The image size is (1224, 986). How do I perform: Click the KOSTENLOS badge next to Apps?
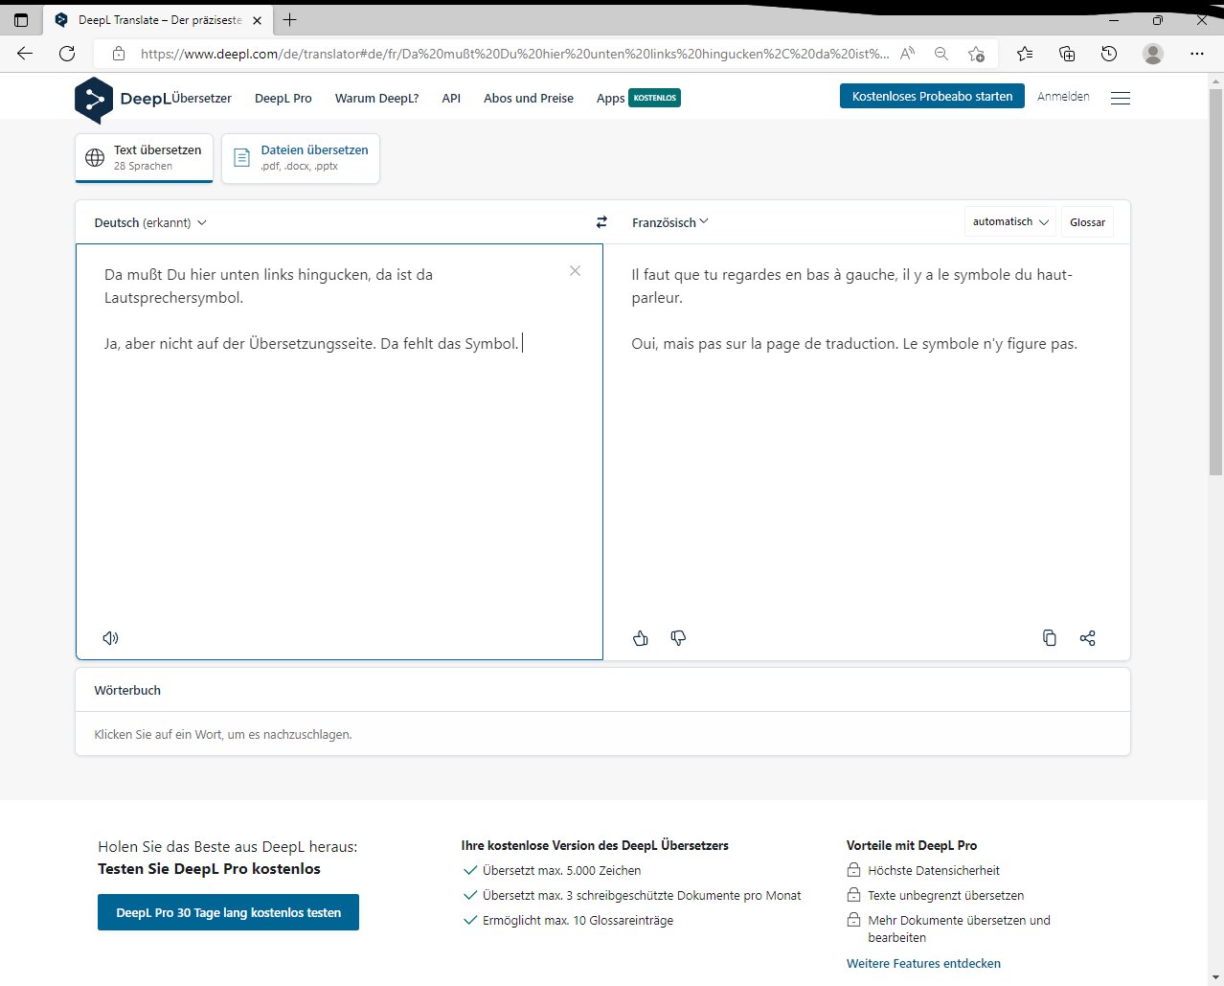point(655,98)
